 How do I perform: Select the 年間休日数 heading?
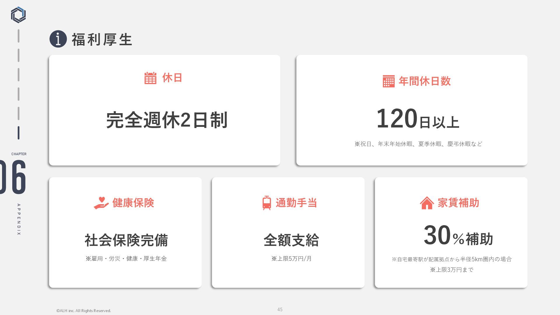(425, 81)
